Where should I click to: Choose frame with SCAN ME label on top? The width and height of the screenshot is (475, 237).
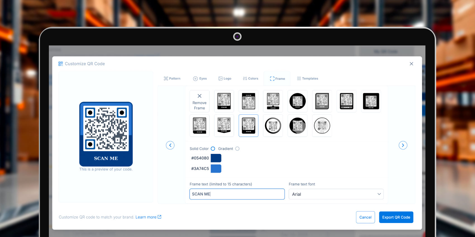(249, 101)
